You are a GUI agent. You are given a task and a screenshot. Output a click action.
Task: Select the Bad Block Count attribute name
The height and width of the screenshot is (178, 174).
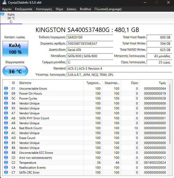[x=31, y=128]
